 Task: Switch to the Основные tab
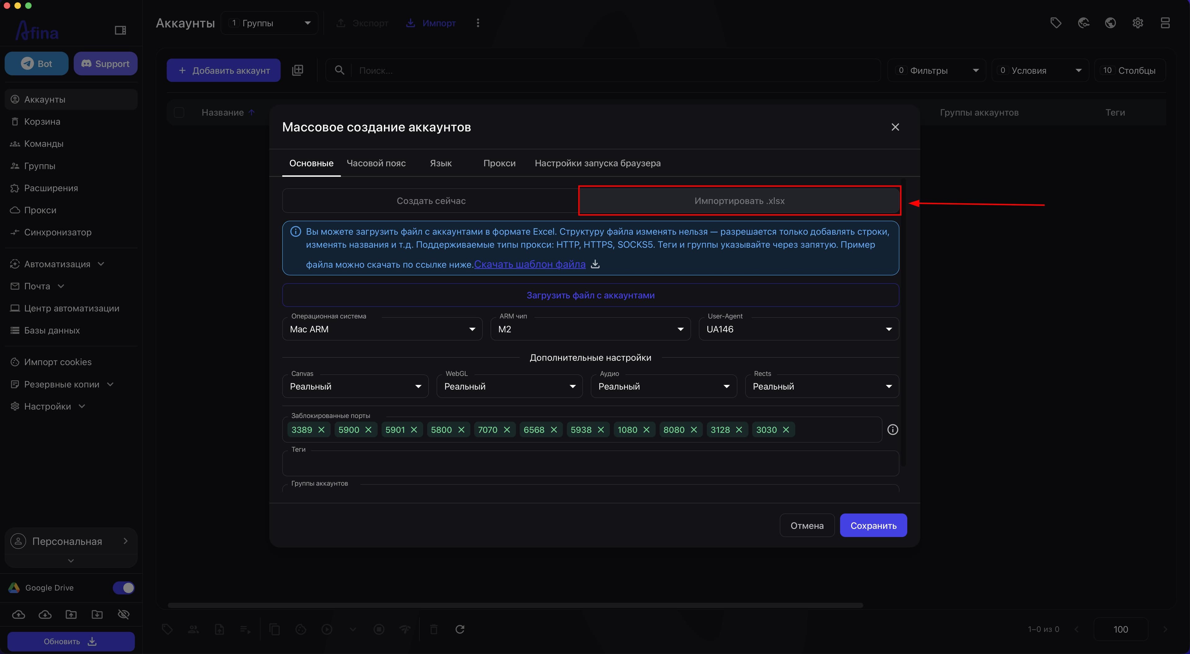pyautogui.click(x=311, y=163)
